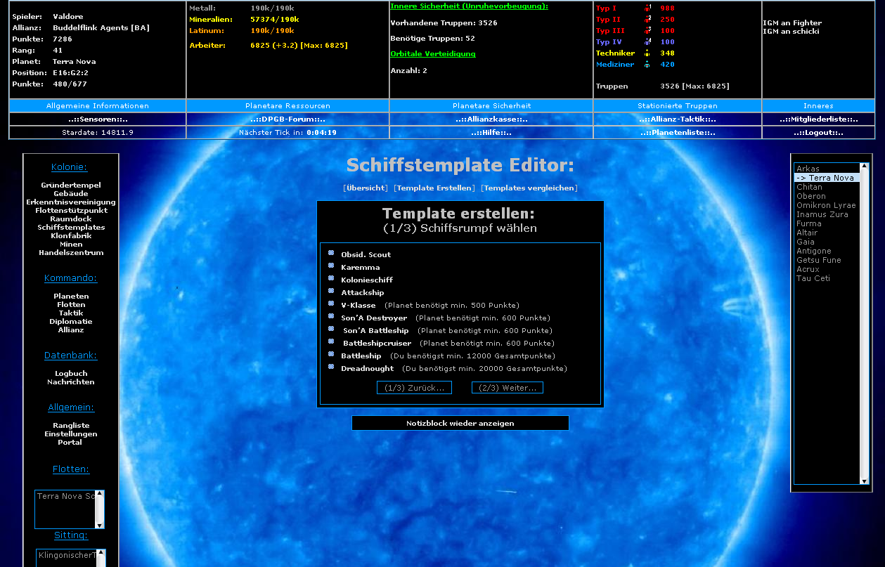This screenshot has height=567, width=885.
Task: Click the (1/3) Zurück button
Action: tap(414, 388)
